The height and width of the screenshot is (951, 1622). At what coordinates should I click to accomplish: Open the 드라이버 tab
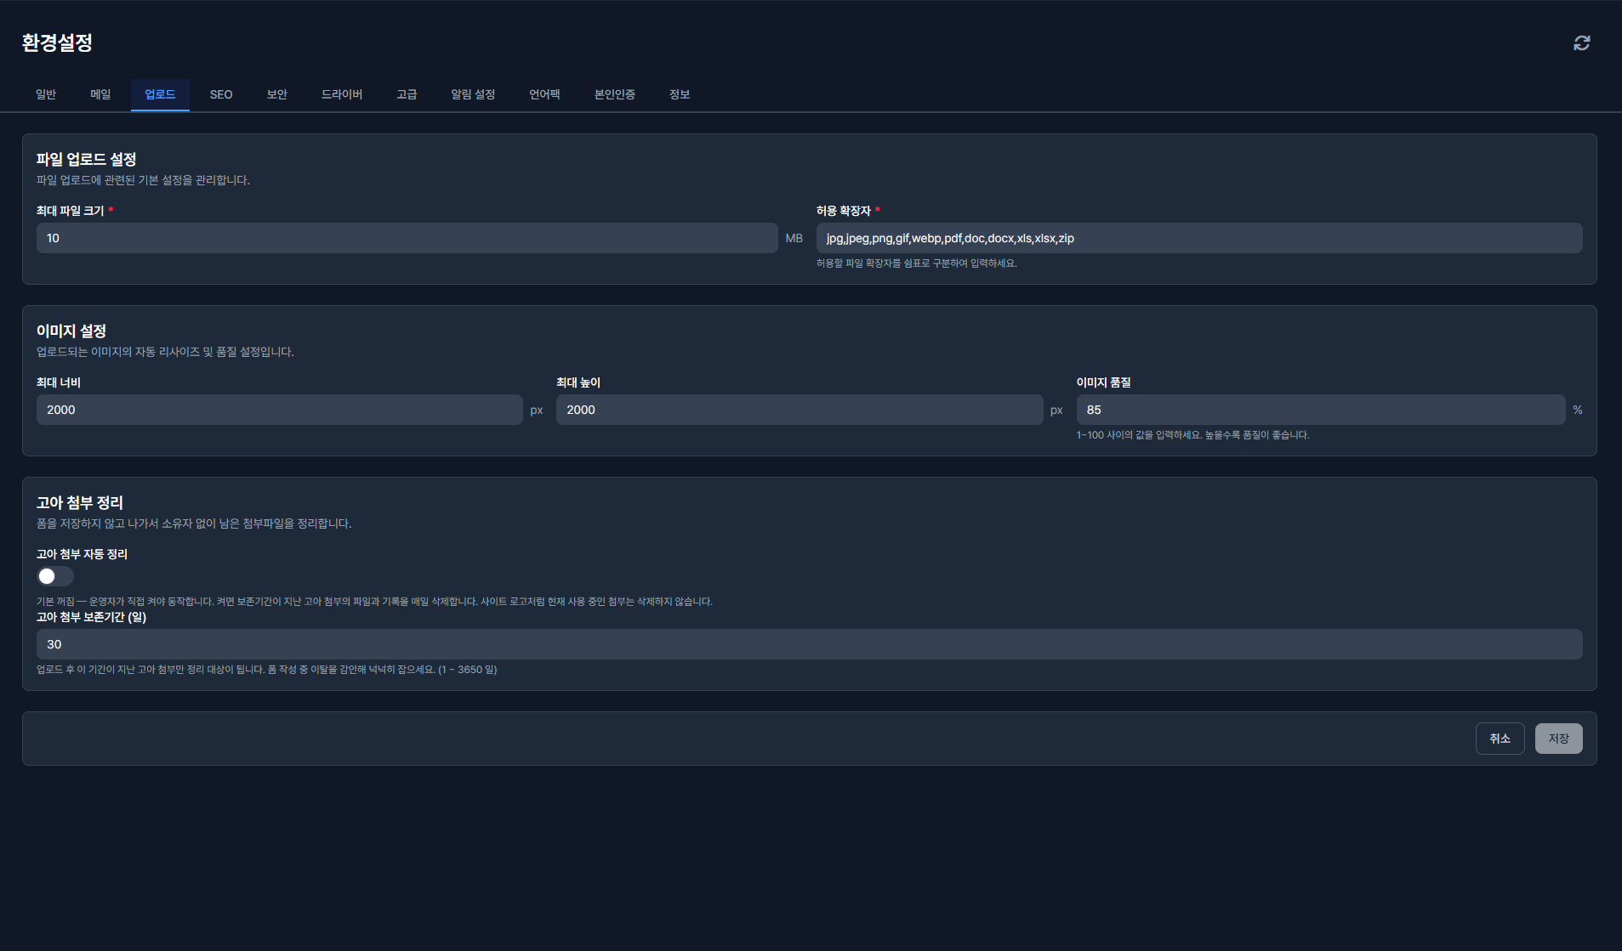[x=342, y=94]
